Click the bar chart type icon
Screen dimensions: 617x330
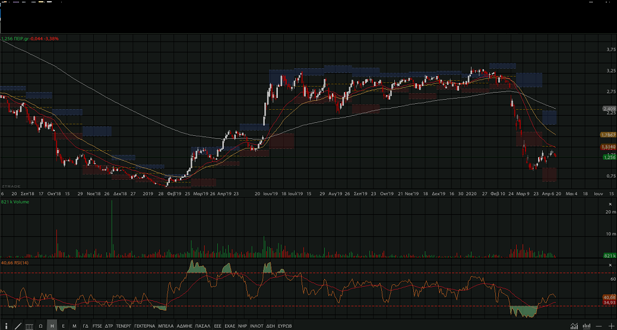586,326
